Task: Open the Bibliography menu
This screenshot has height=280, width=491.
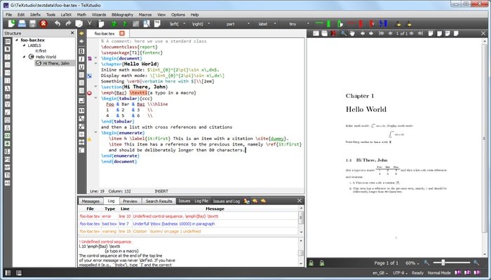Action: coord(123,15)
